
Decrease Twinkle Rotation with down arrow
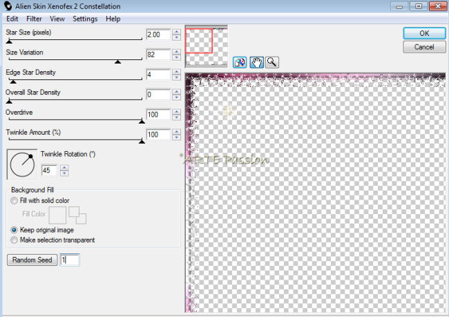(x=64, y=173)
